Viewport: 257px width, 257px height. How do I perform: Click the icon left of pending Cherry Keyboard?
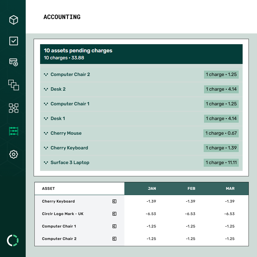point(46,148)
